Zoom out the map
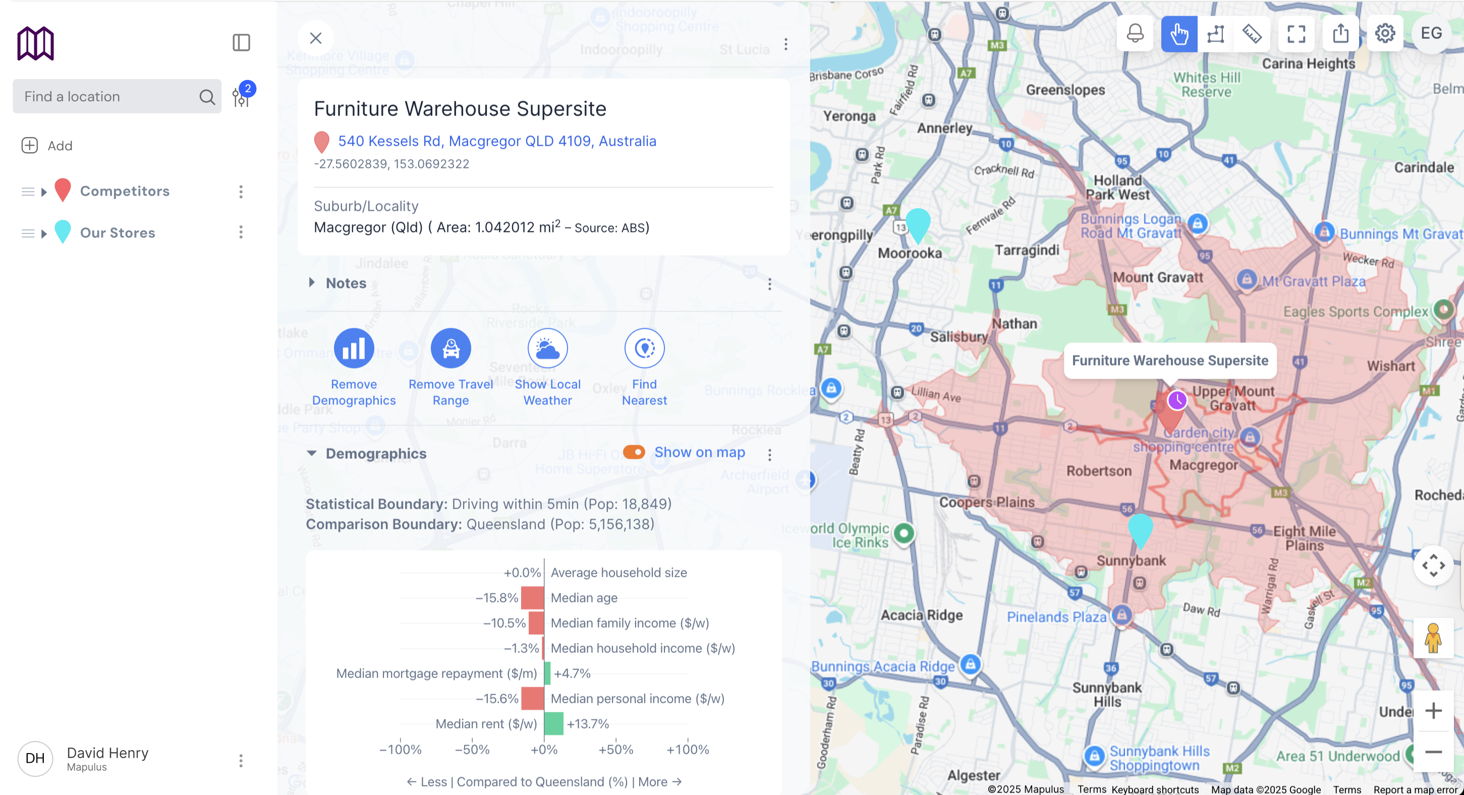This screenshot has width=1464, height=795. point(1433,752)
